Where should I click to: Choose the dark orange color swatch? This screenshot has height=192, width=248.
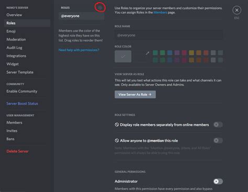coord(199,60)
